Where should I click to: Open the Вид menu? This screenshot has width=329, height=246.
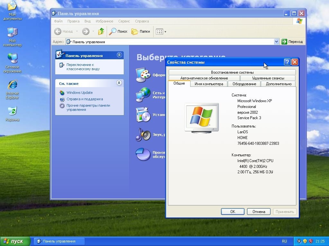tap(87, 21)
